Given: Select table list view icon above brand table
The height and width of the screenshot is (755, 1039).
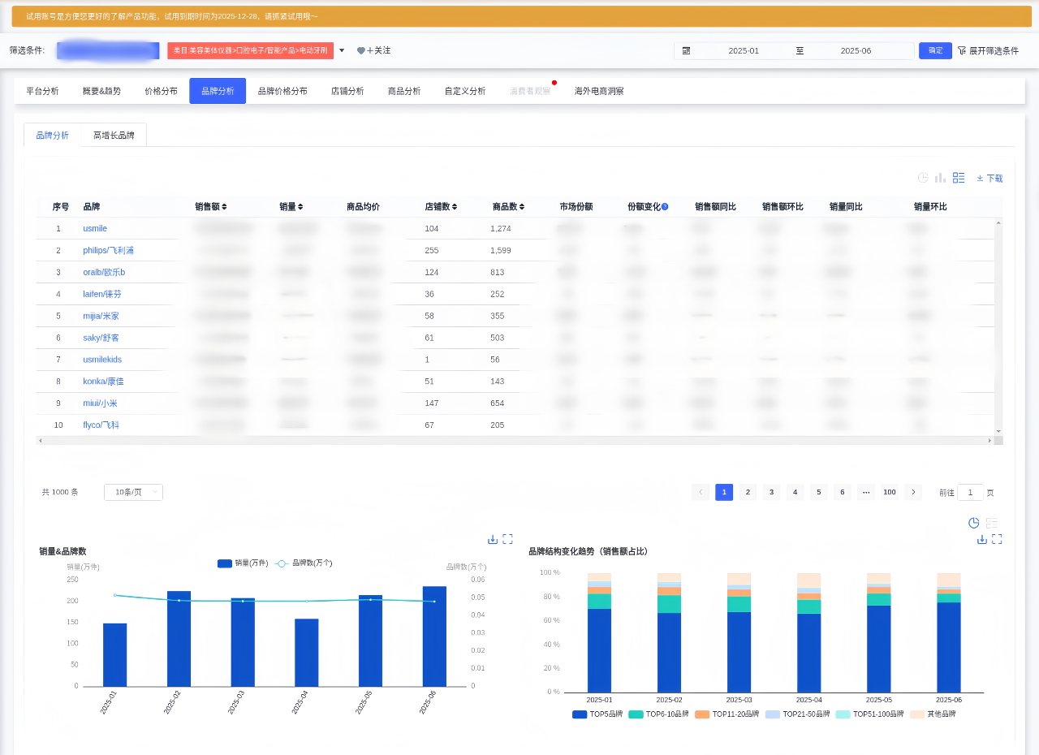Looking at the screenshot, I should 959,178.
